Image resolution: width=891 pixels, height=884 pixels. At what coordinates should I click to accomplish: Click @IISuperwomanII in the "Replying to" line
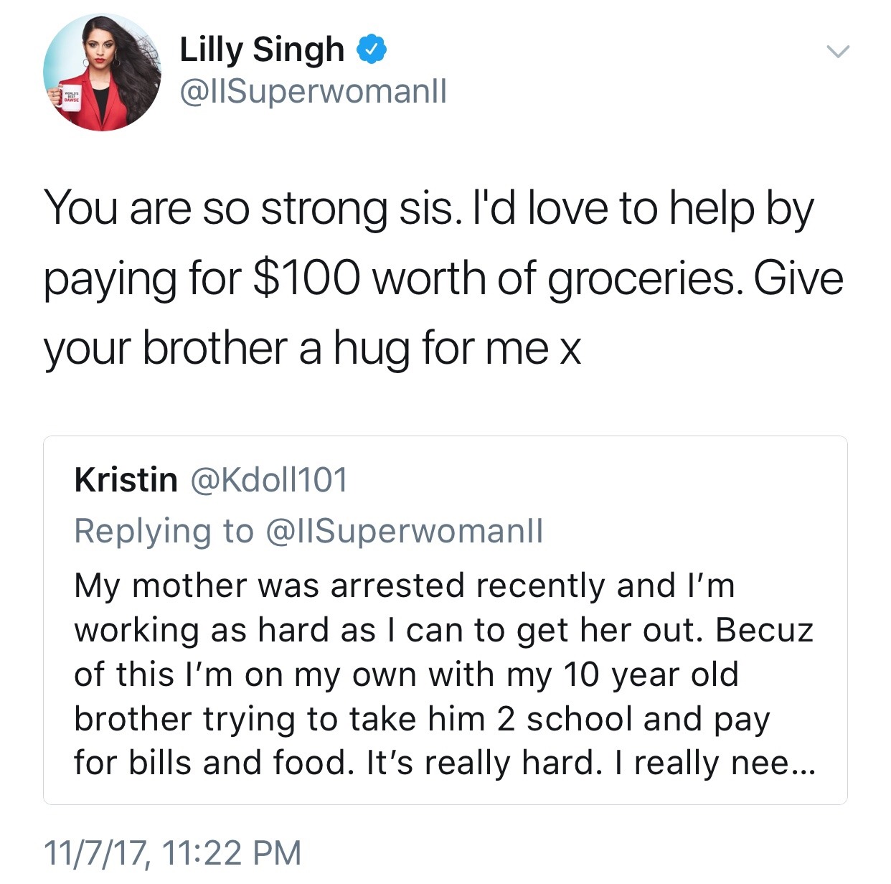pyautogui.click(x=404, y=531)
